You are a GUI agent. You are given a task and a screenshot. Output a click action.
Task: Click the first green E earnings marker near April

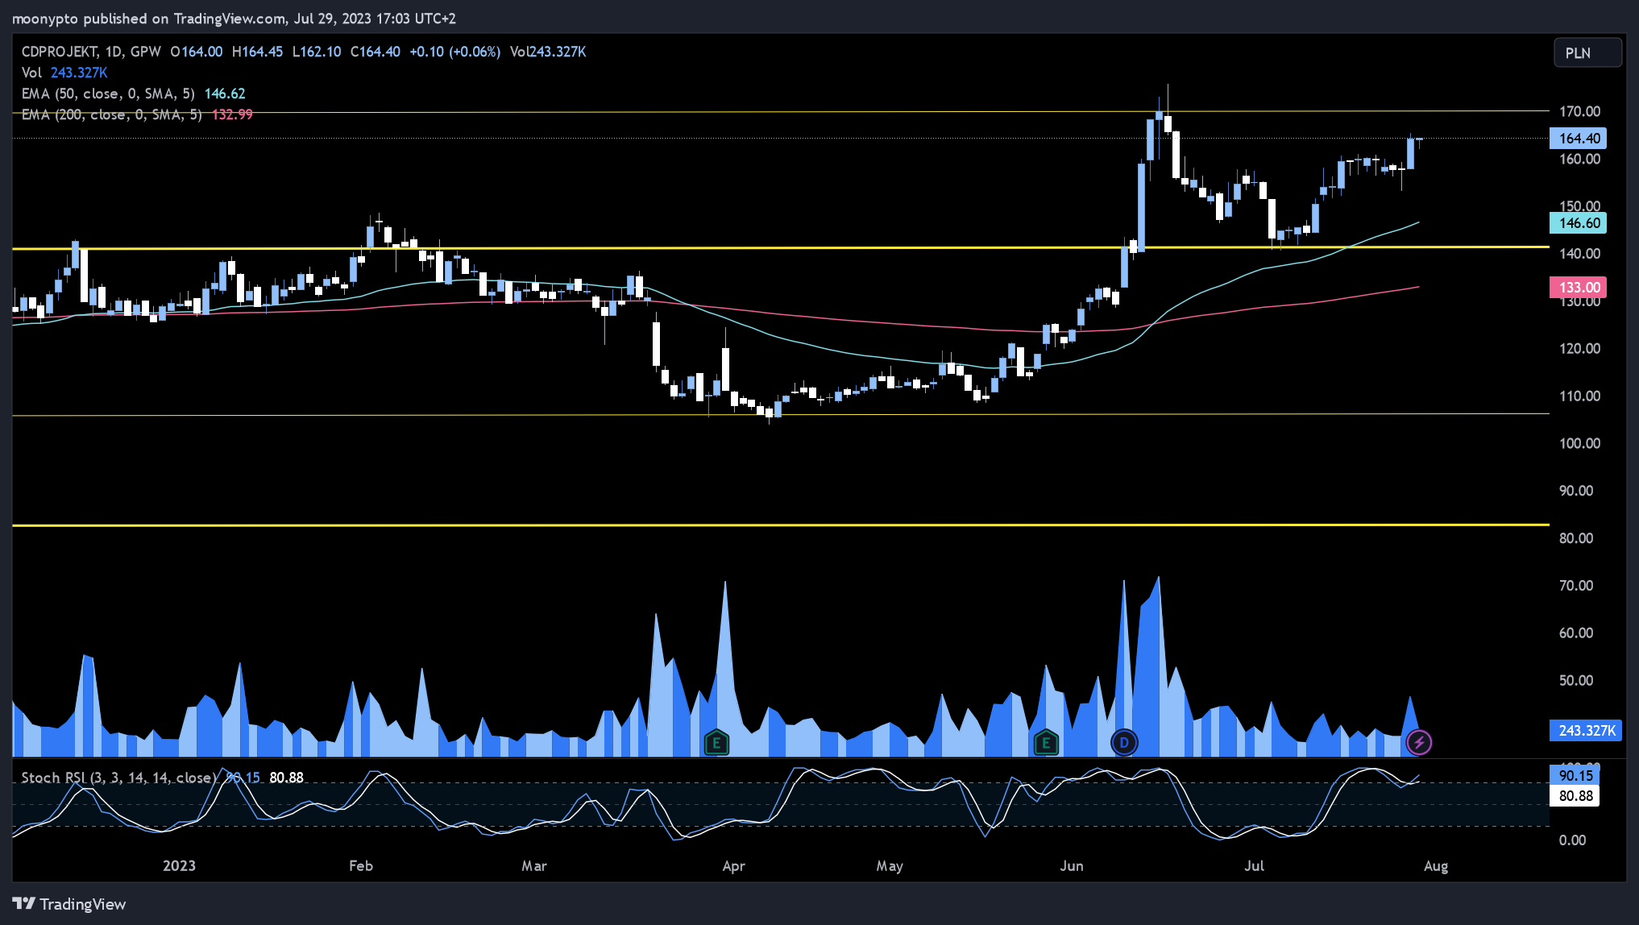coord(716,742)
